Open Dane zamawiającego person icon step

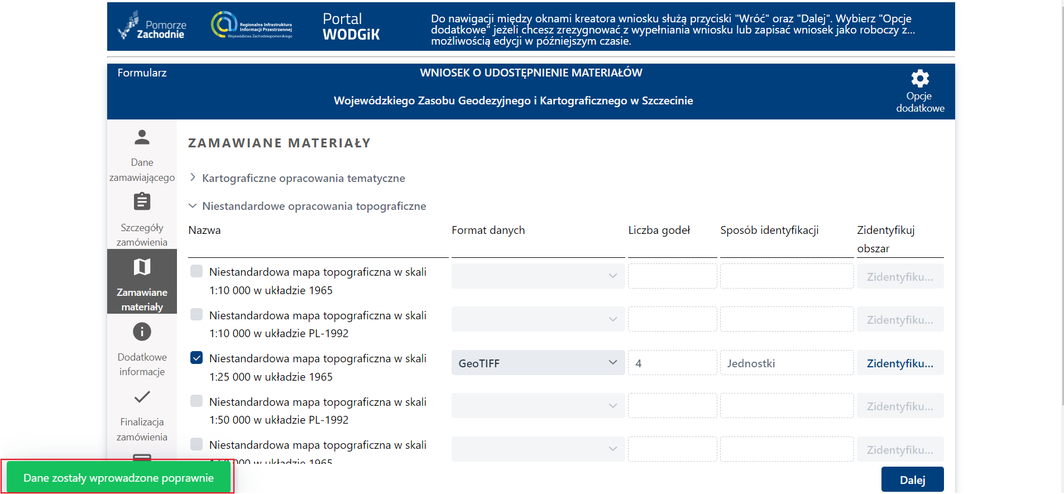coord(142,137)
